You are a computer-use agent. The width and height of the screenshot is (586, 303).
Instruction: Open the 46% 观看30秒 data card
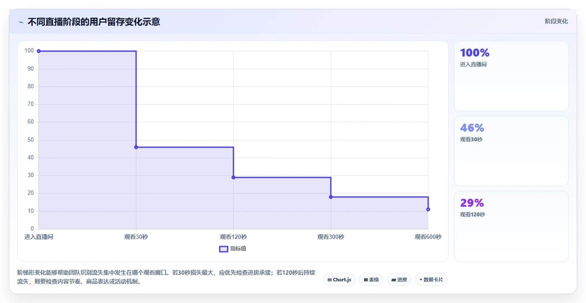click(x=511, y=151)
